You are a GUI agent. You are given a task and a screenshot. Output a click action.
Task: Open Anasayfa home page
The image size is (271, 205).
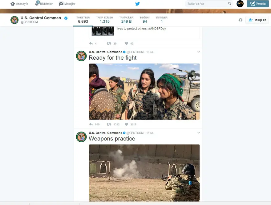[x=19, y=4]
